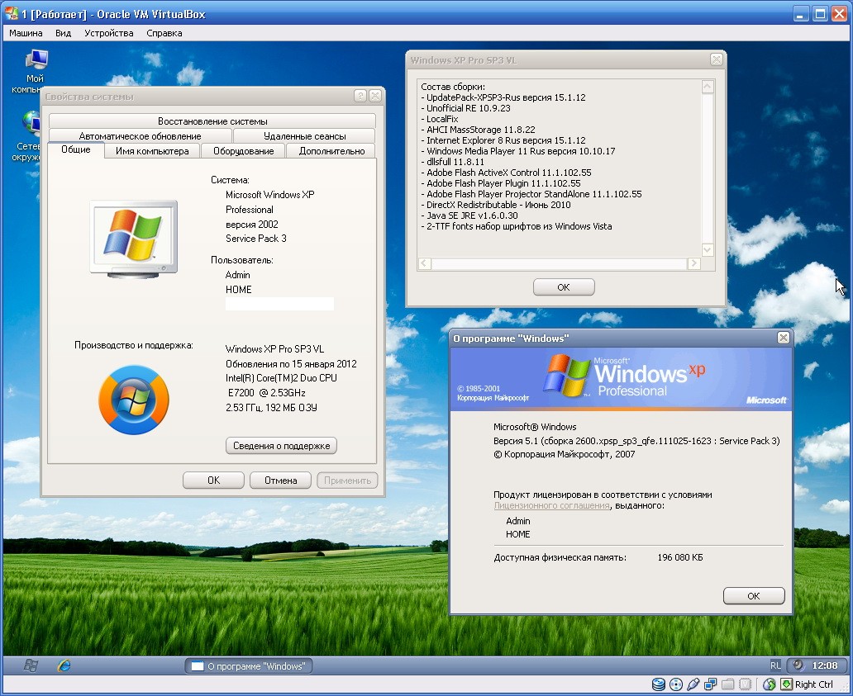The image size is (853, 696).
Task: Click the RL language indicator in the tray
Action: click(775, 665)
